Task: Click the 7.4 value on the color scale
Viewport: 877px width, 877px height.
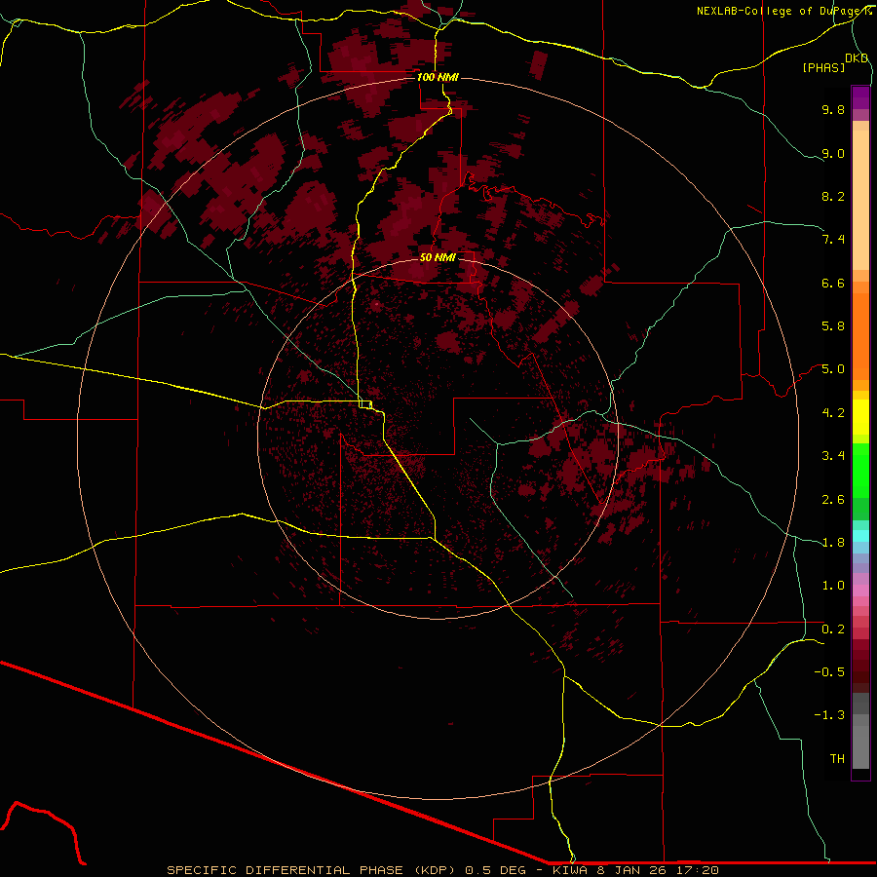Action: point(833,240)
